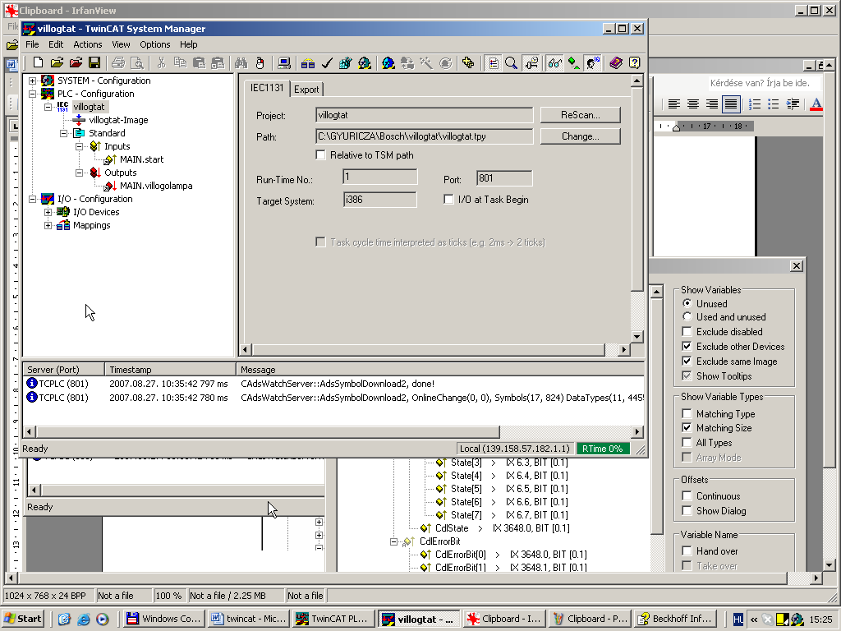Open the File menu in TwinCAT System Manager
This screenshot has width=841, height=631.
[32, 44]
